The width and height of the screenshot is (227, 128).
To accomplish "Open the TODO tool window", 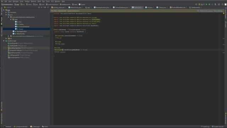I will coord(45,127).
